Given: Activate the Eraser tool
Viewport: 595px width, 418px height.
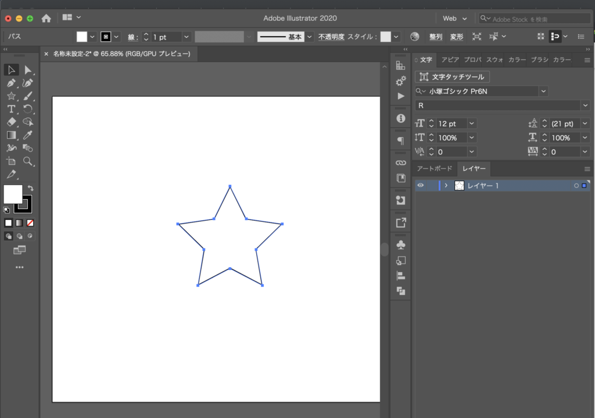Looking at the screenshot, I should (12, 122).
